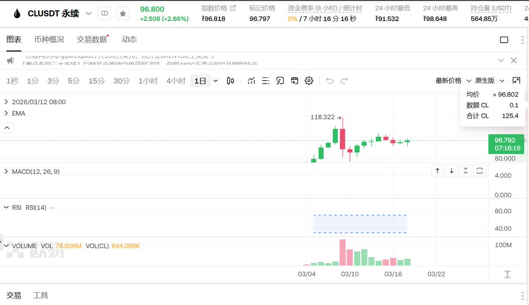Open the chart settings gear

click(309, 81)
